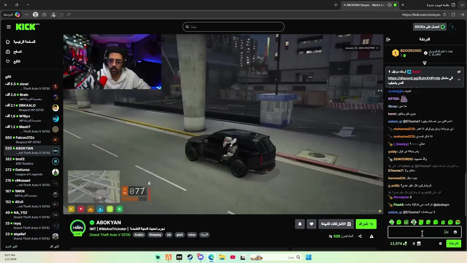Click chat message input field
This screenshot has width=467, height=263.
tap(425, 232)
